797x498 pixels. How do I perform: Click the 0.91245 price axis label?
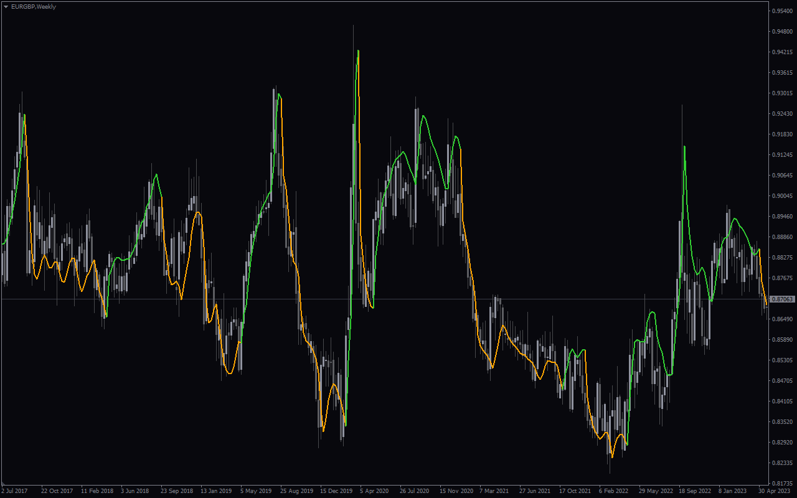tap(783, 155)
